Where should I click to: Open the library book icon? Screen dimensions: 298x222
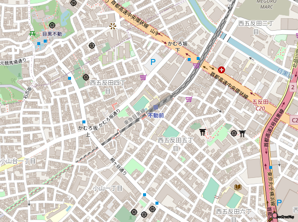pos(238,187)
